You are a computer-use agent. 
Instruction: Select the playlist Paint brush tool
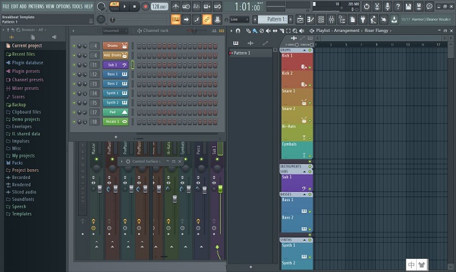click(x=255, y=31)
